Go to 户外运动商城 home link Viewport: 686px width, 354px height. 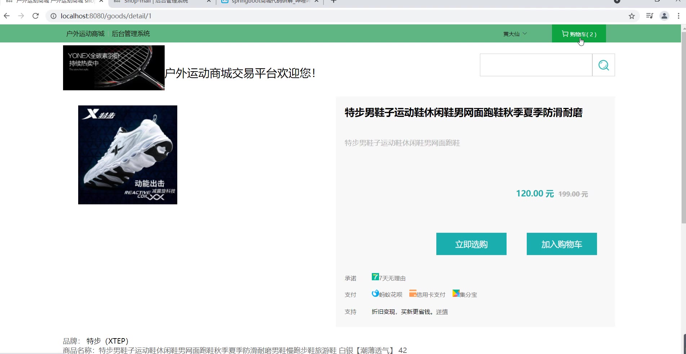coord(85,34)
